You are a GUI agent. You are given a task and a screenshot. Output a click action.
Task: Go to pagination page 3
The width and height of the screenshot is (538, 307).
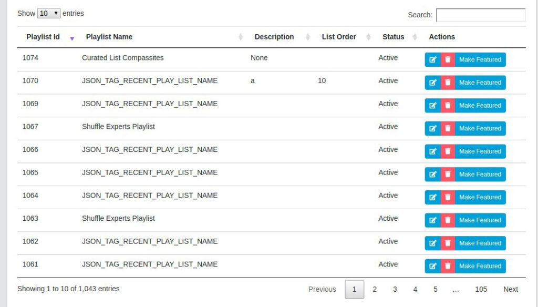[395, 289]
